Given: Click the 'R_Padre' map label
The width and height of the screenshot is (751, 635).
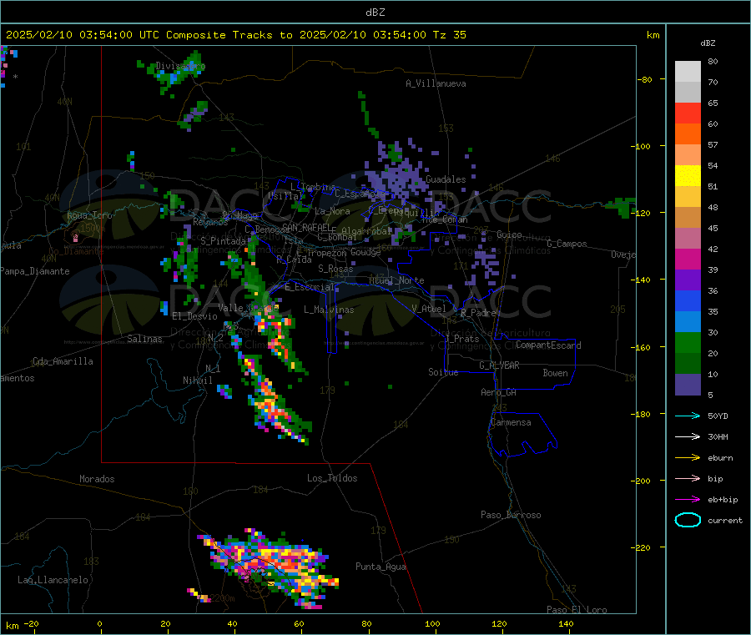Looking at the screenshot, I should pos(478,313).
